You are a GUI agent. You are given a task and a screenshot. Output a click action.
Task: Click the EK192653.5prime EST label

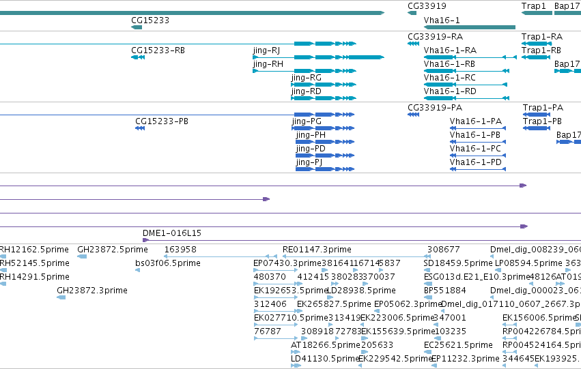click(291, 291)
